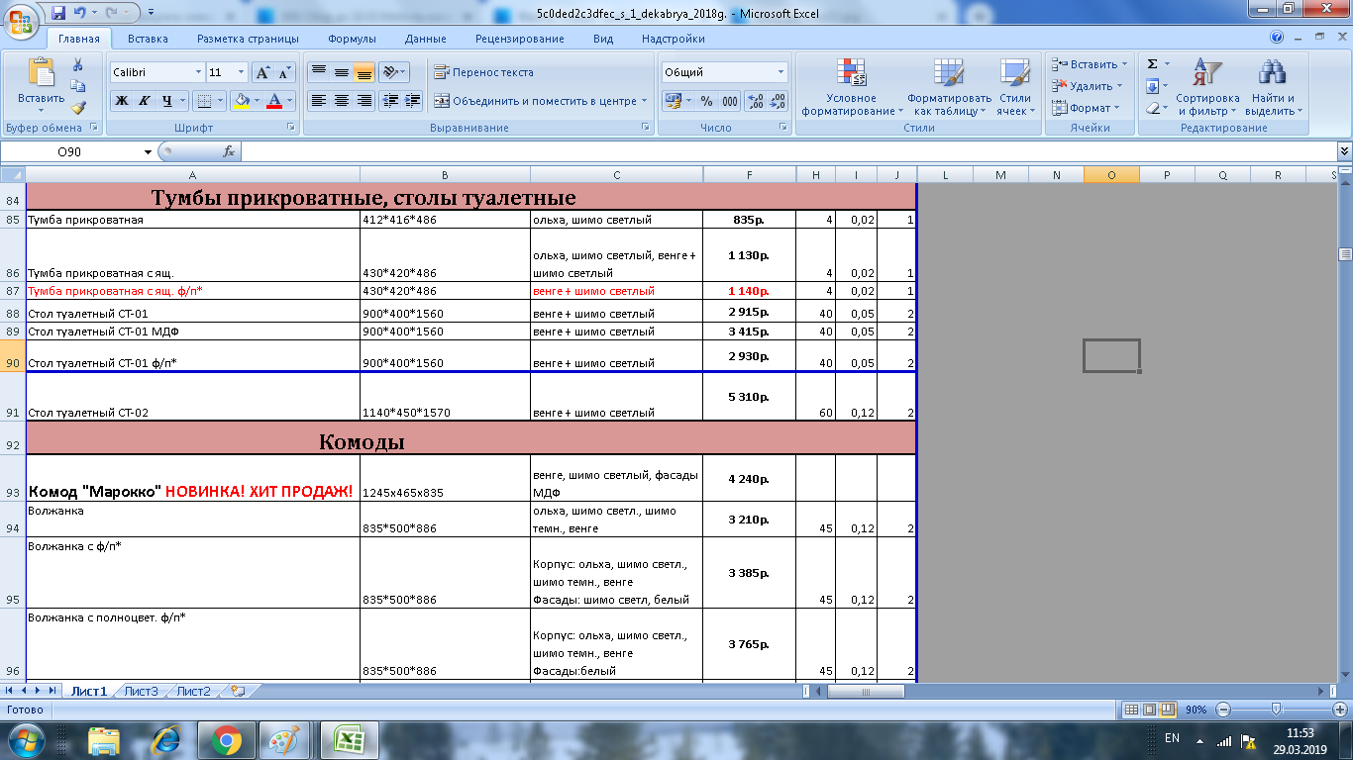This screenshot has height=760, width=1353.
Task: Toggle Bold (Ж) formatting
Action: [x=121, y=101]
